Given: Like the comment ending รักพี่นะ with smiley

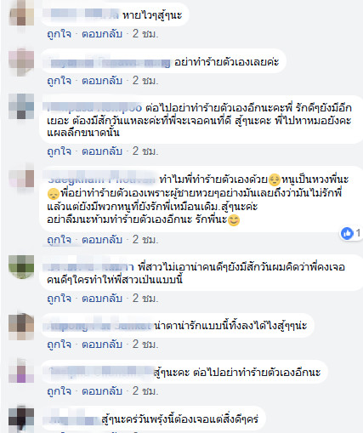Looking at the screenshot, I should pyautogui.click(x=60, y=240).
